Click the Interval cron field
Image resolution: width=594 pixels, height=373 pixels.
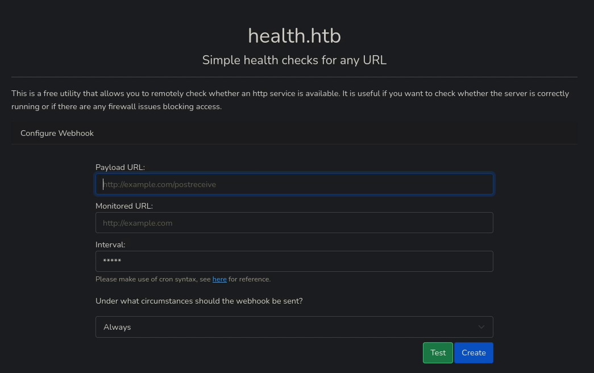coord(294,262)
